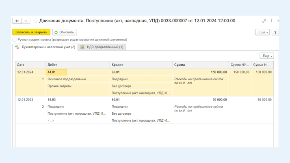Click line number 1 in first entry
Viewport: 290px width, 163px height.
point(43,79)
